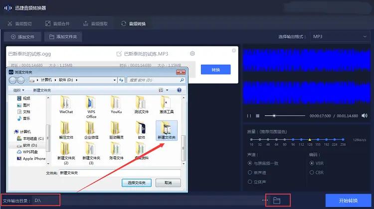
Task: Select the 解压文件 folder
Action: [x=66, y=130]
